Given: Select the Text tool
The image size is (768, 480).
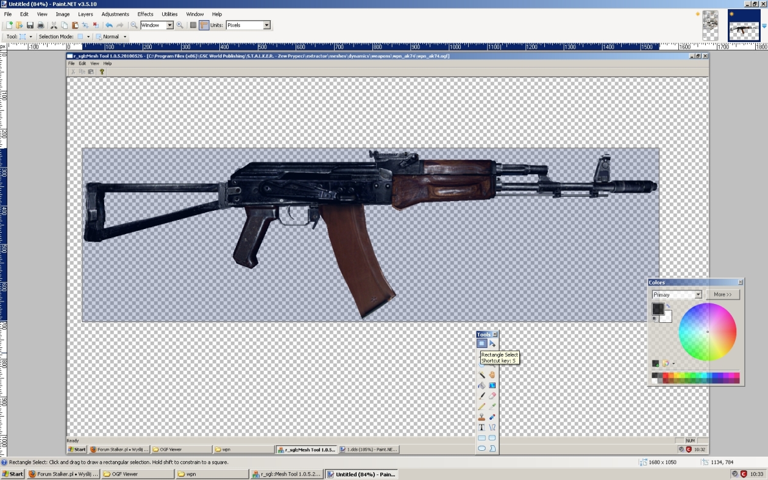Looking at the screenshot, I should pos(482,428).
